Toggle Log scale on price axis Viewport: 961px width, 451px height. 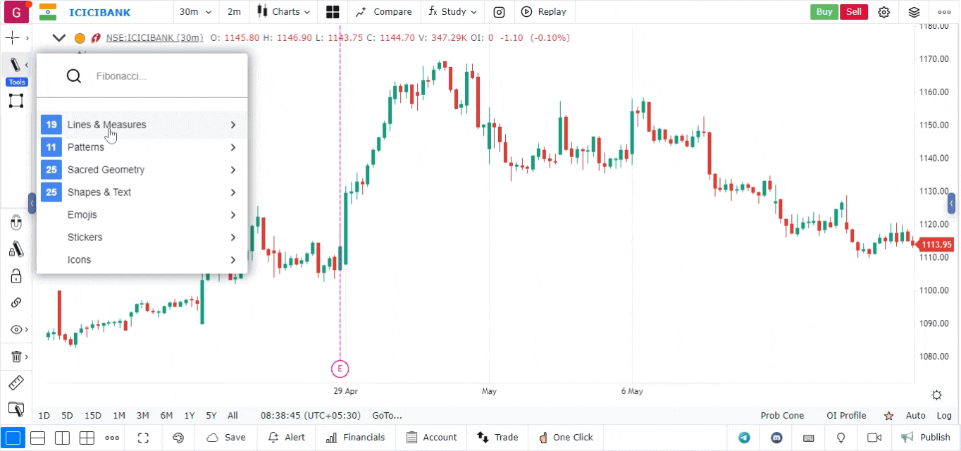tap(944, 416)
